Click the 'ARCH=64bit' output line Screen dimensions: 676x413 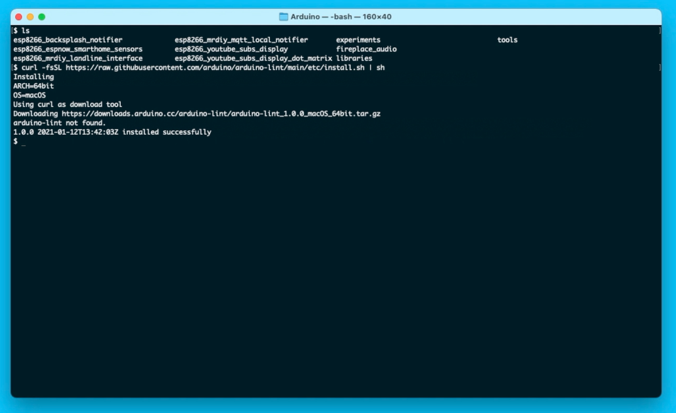pos(33,86)
